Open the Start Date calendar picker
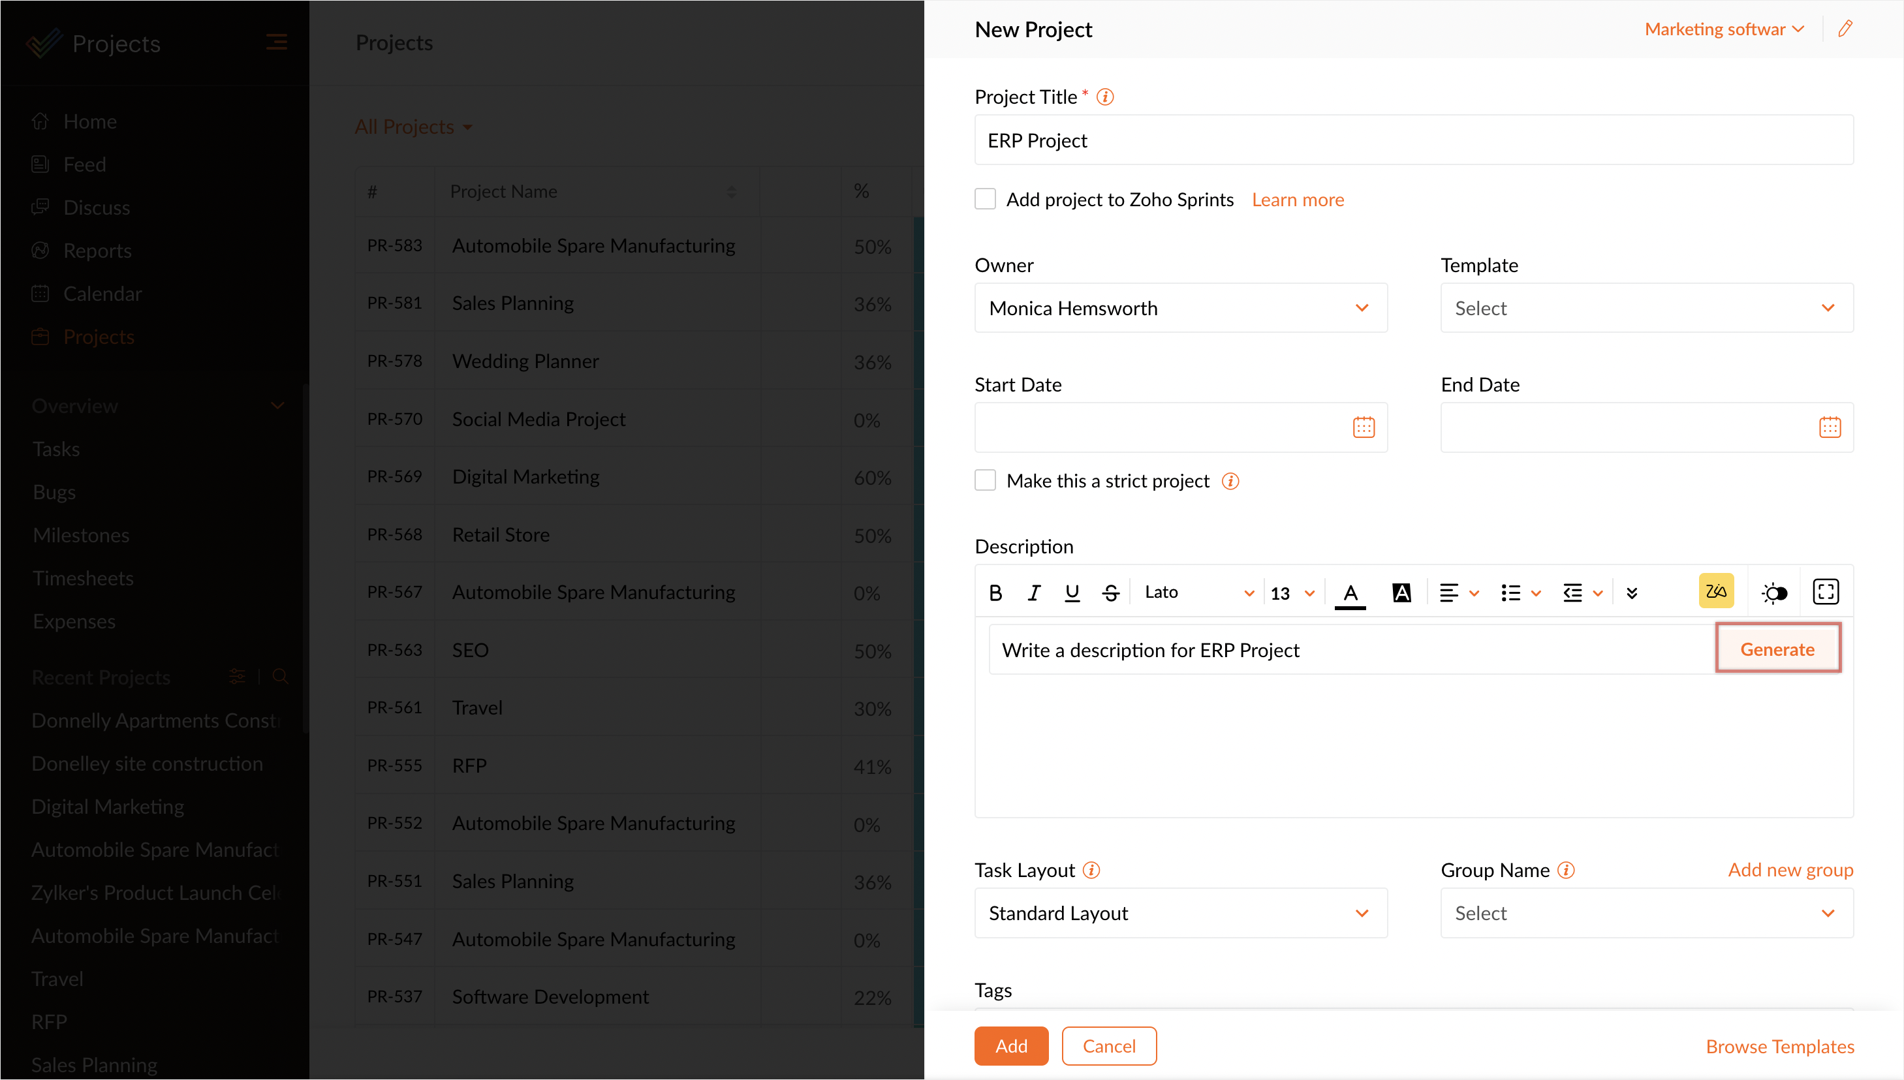 (1364, 427)
